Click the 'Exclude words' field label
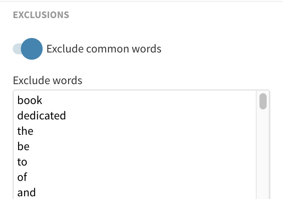This screenshot has width=283, height=199. tap(48, 81)
